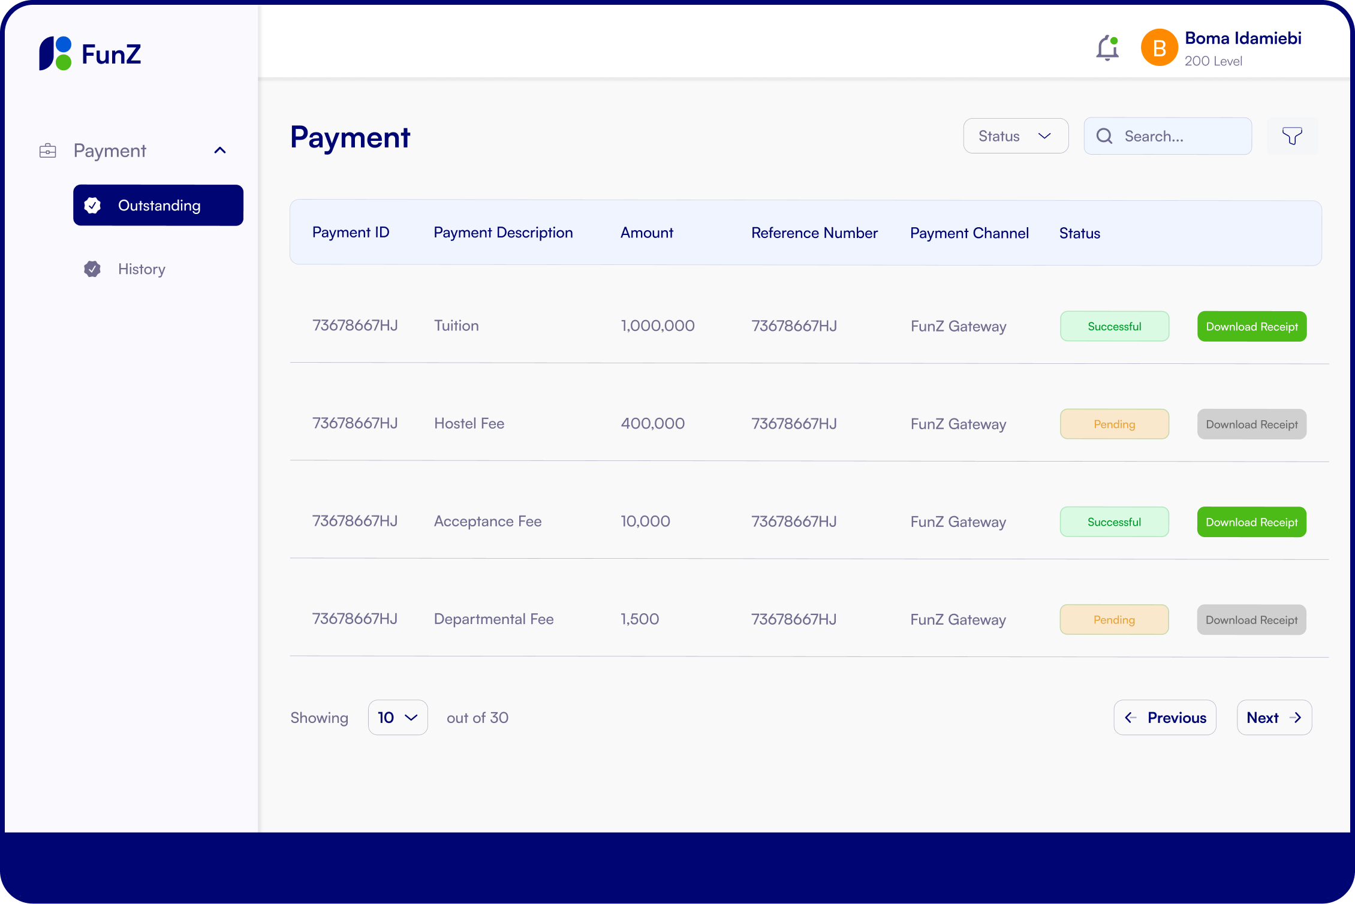Click the History checkmark badge icon
Viewport: 1355px width, 904px height.
[x=92, y=269]
